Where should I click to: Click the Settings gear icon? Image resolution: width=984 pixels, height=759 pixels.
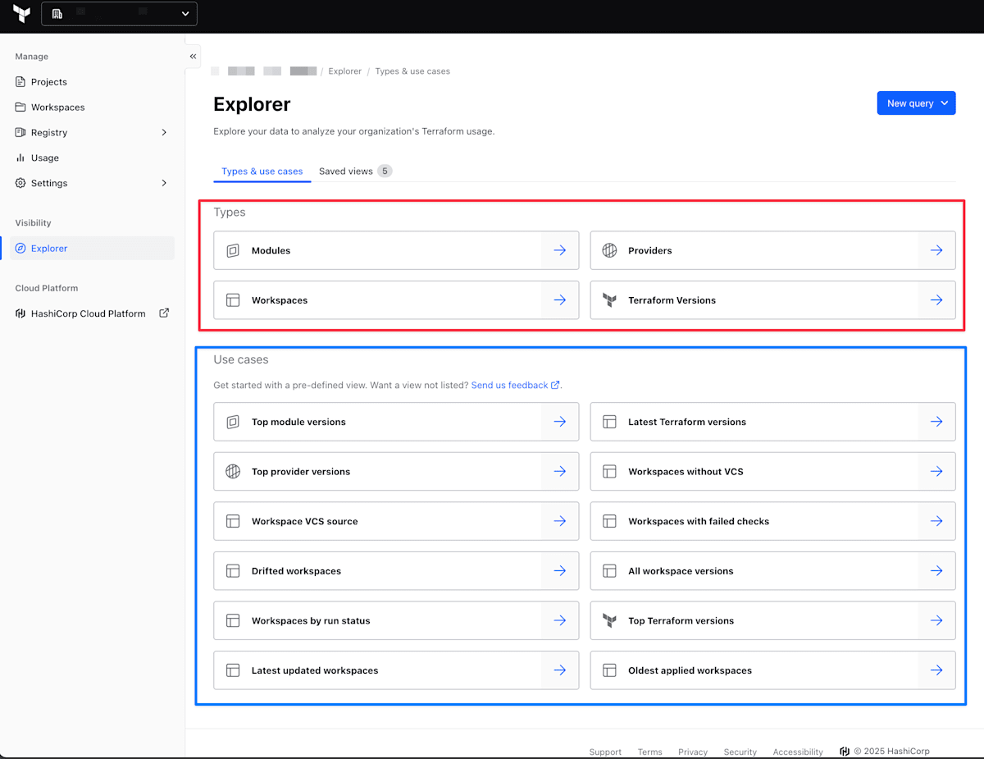(20, 183)
